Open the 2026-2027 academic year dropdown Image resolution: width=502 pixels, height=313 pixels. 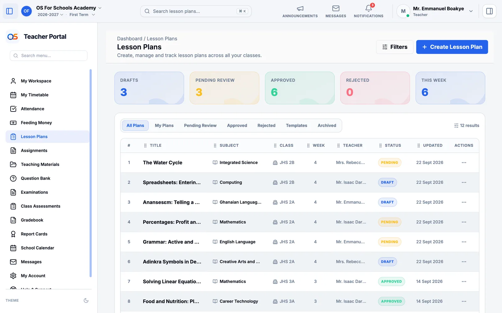(x=50, y=15)
